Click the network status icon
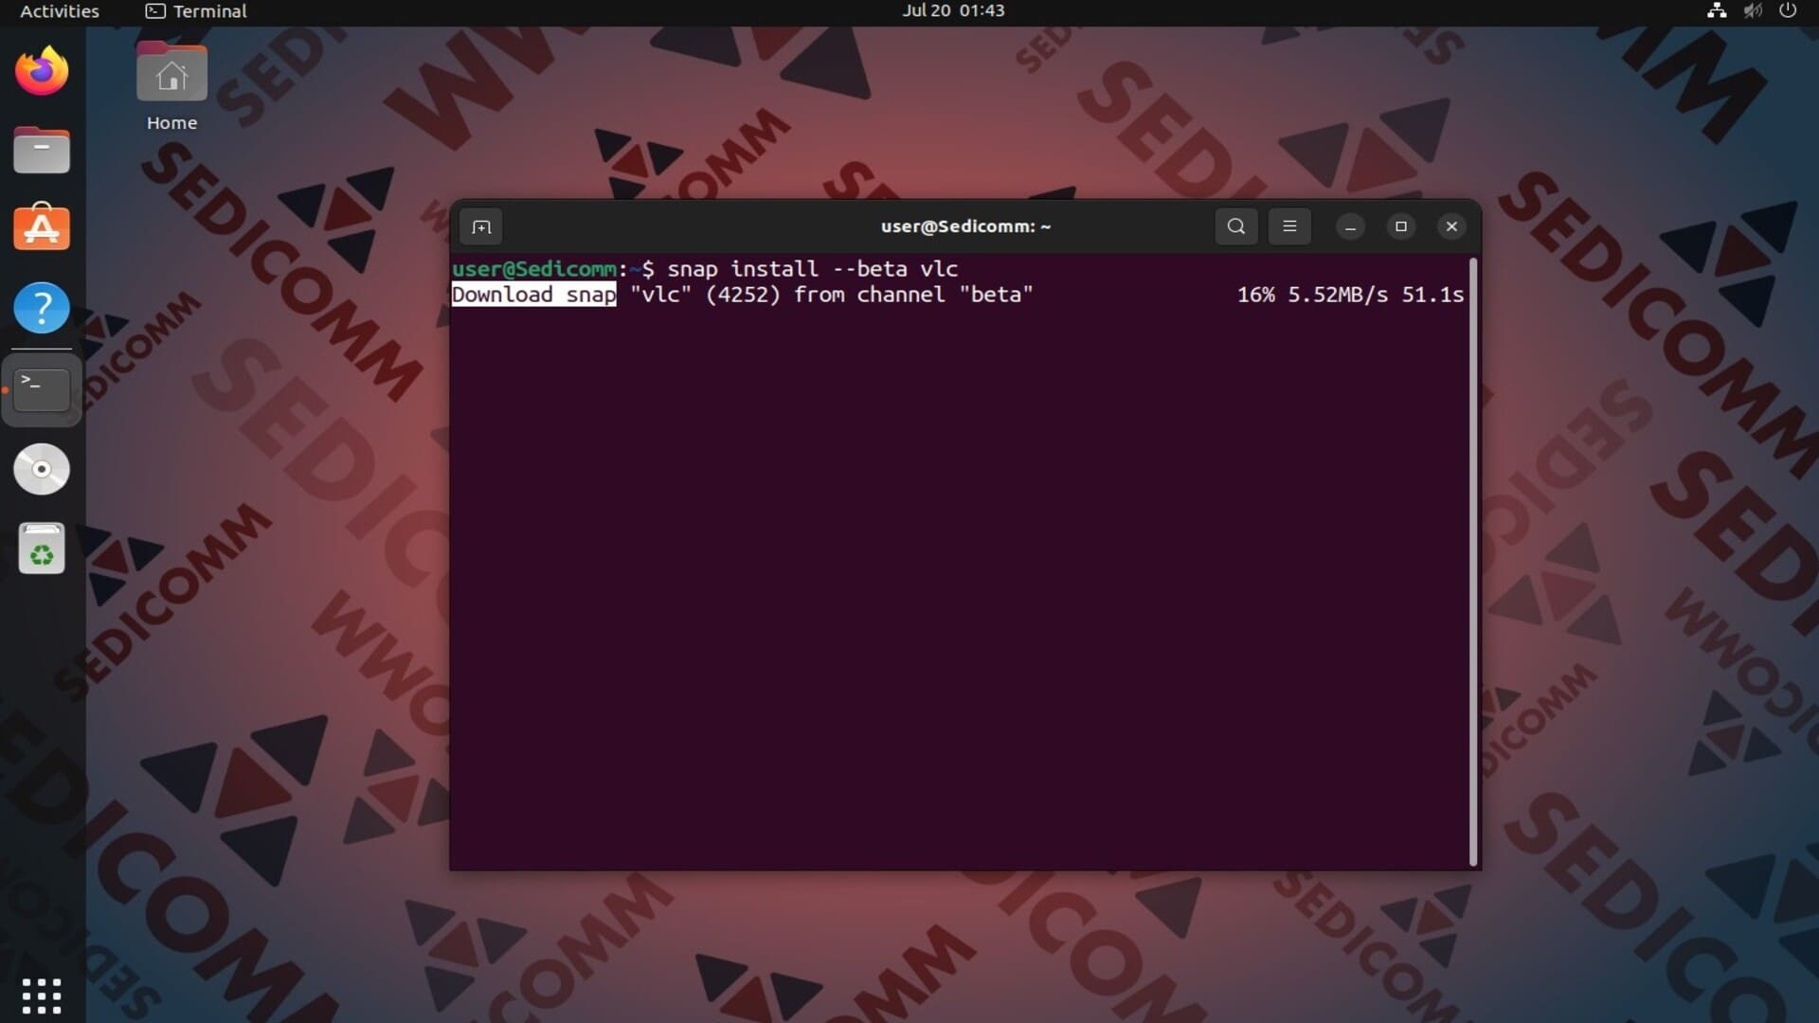This screenshot has height=1023, width=1819. pos(1717,11)
